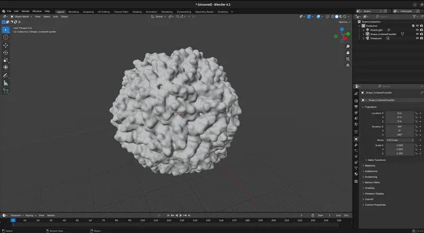The width and height of the screenshot is (424, 233).
Task: Hide DirectLight in viewport via eye icon
Action: click(x=417, y=30)
